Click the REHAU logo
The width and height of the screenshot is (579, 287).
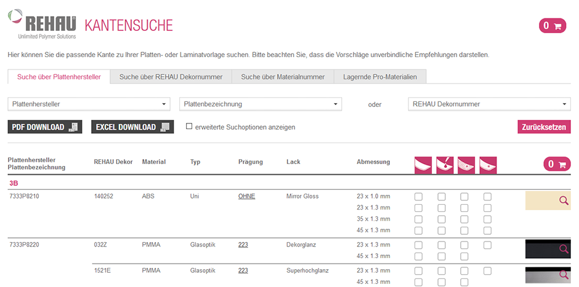pos(42,25)
